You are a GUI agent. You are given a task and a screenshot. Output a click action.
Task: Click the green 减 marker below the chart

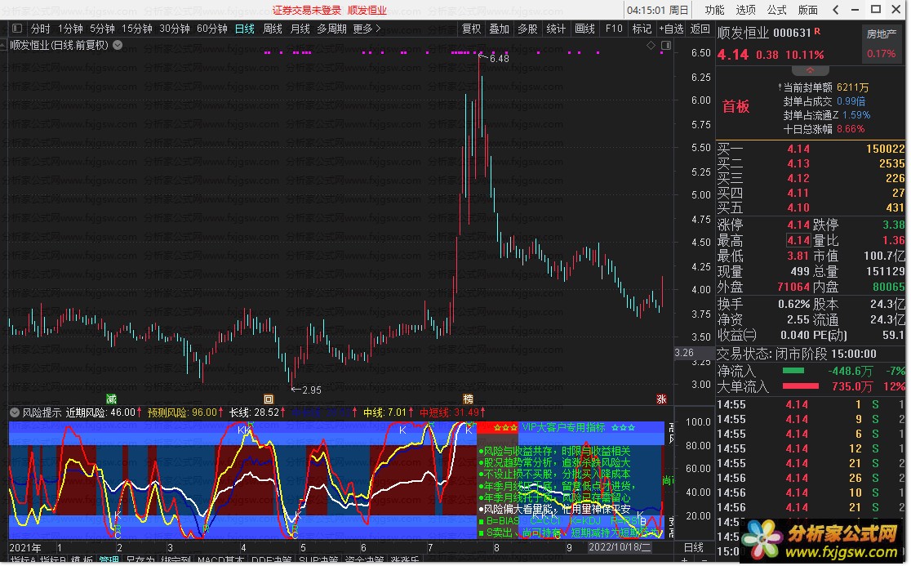112,399
